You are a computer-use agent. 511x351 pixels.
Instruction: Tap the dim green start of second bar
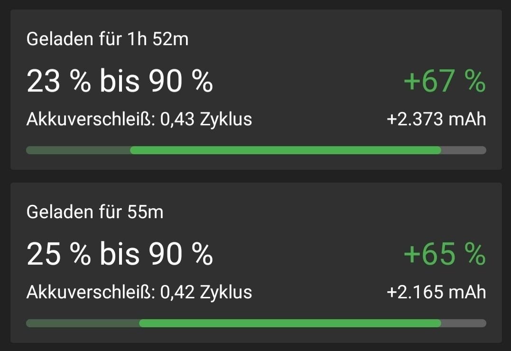click(x=83, y=323)
